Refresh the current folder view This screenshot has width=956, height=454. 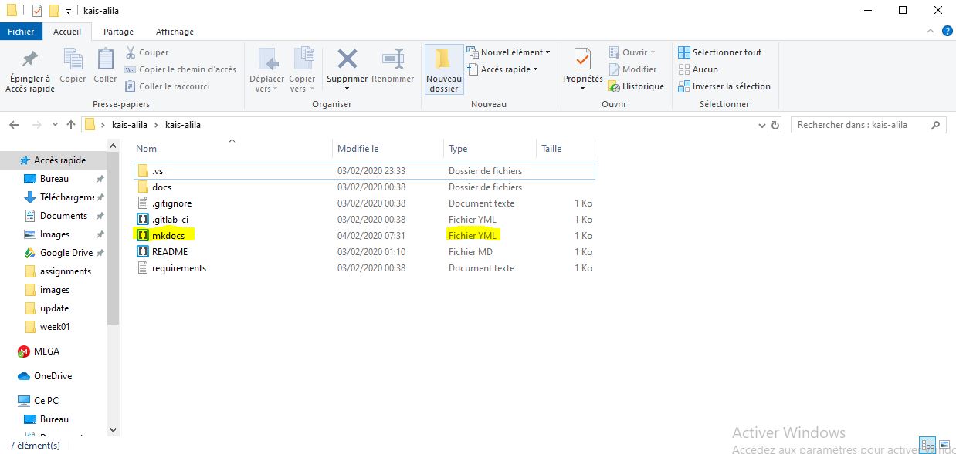[x=776, y=124]
